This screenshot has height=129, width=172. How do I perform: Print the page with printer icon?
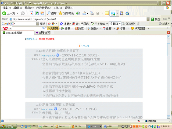coord(92,13)
